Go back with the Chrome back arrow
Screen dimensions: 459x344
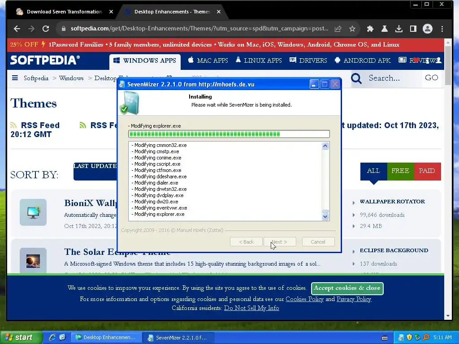pyautogui.click(x=17, y=29)
